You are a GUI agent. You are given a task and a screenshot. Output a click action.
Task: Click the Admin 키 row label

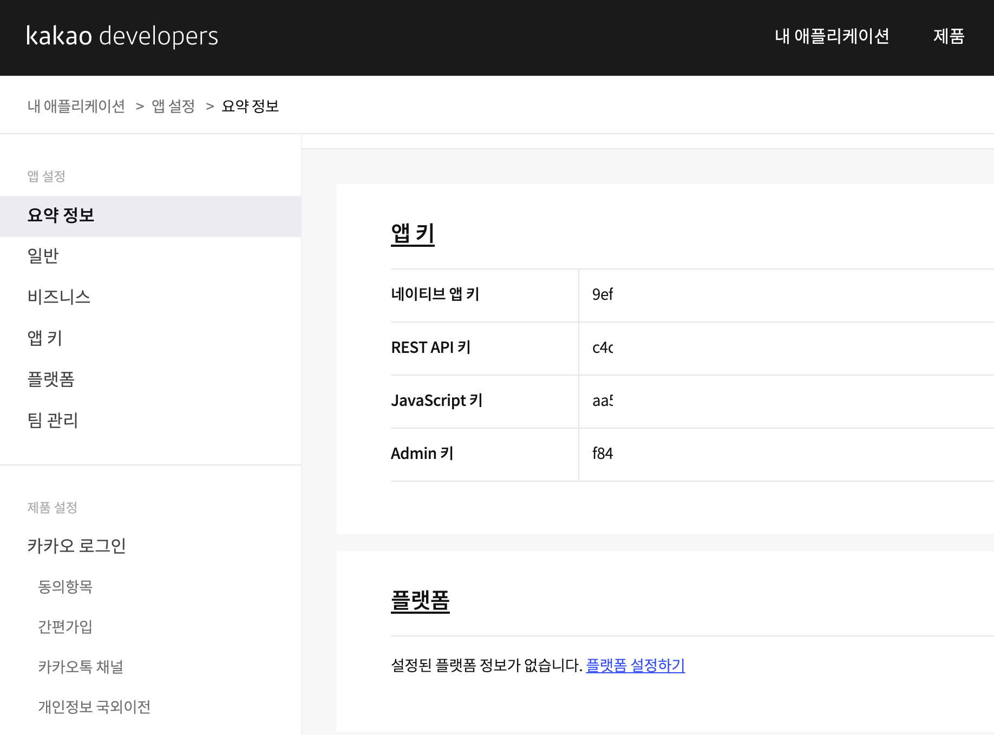[422, 454]
